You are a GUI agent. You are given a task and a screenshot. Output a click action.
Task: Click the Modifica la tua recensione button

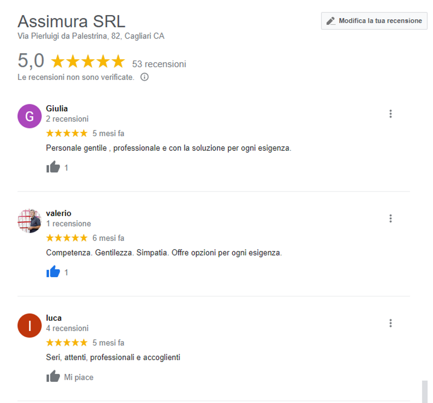tap(374, 21)
